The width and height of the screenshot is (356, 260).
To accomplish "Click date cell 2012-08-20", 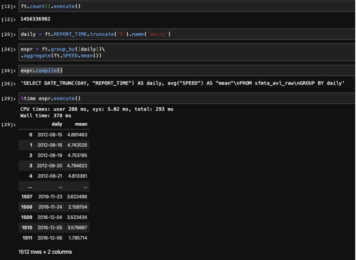I will coord(50,166).
